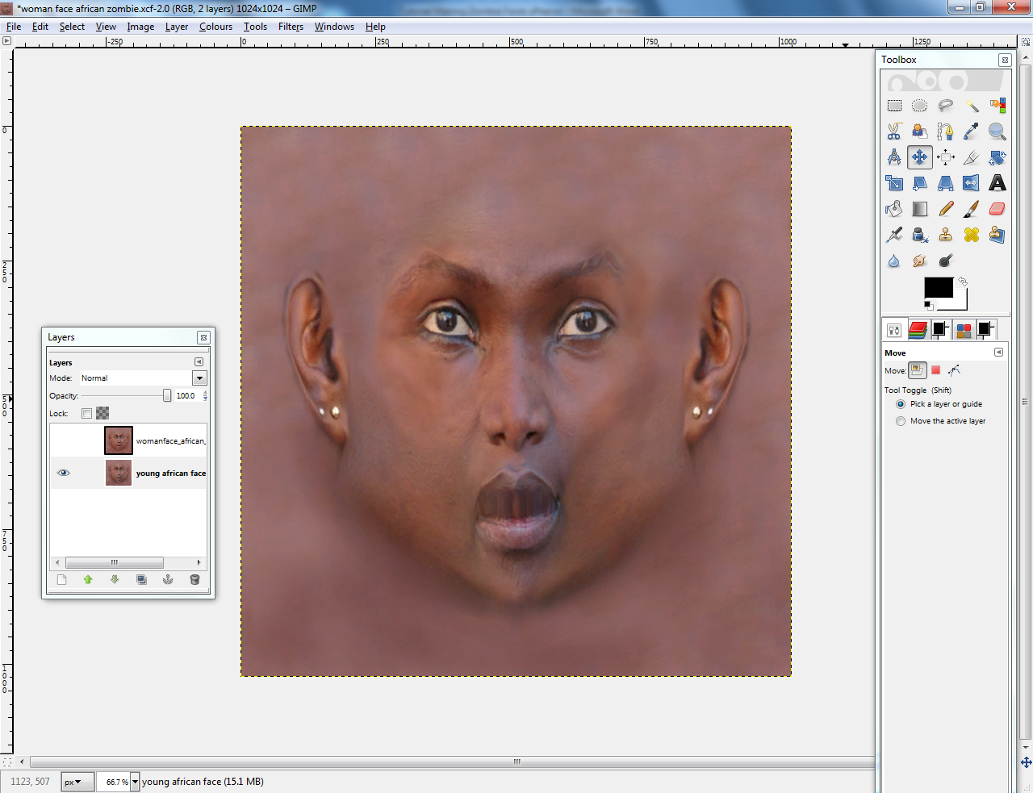Select the Blur/Sharpen droplet tool
This screenshot has width=1033, height=793.
pos(894,261)
